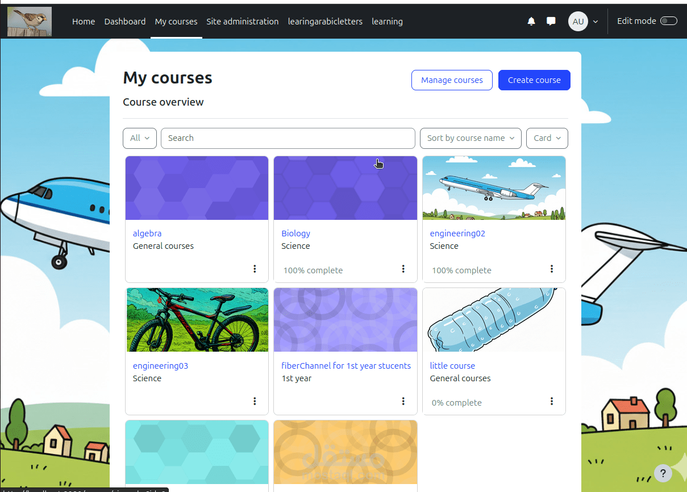687x492 pixels.
Task: Click Science category under Biology
Action: coord(295,246)
